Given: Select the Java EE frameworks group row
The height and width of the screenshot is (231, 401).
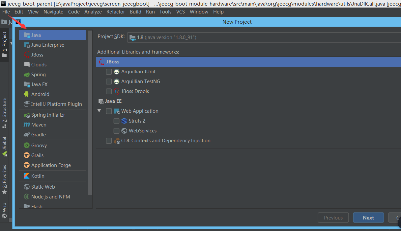Looking at the screenshot, I should 248,101.
